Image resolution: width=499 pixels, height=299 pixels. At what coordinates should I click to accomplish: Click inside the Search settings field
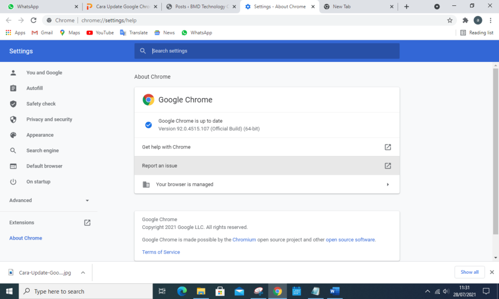coord(267,51)
